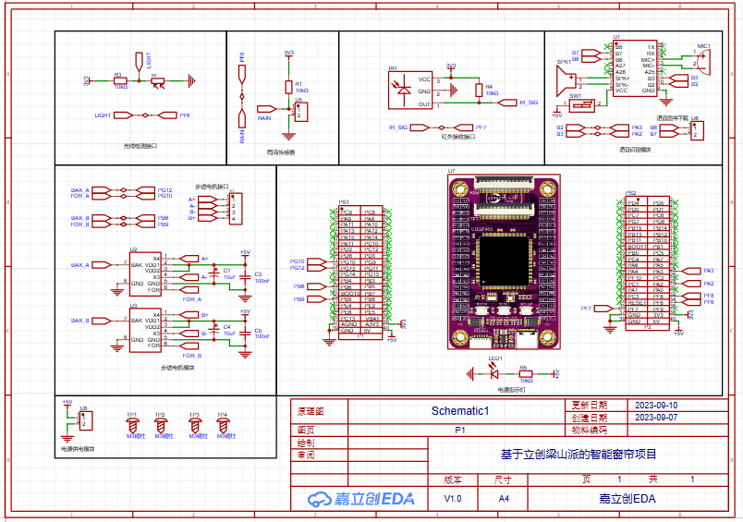Select the IR1 infrared receiver symbol
Screen dimensions: 743x522
coord(410,91)
